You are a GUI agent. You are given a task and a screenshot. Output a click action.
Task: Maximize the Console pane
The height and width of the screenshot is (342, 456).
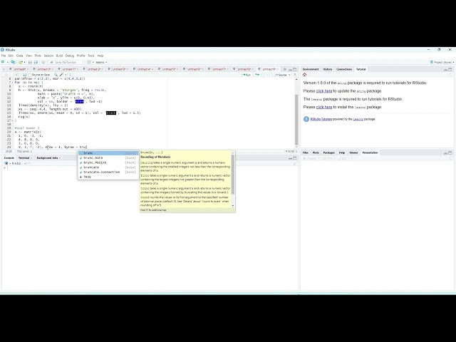point(294,158)
